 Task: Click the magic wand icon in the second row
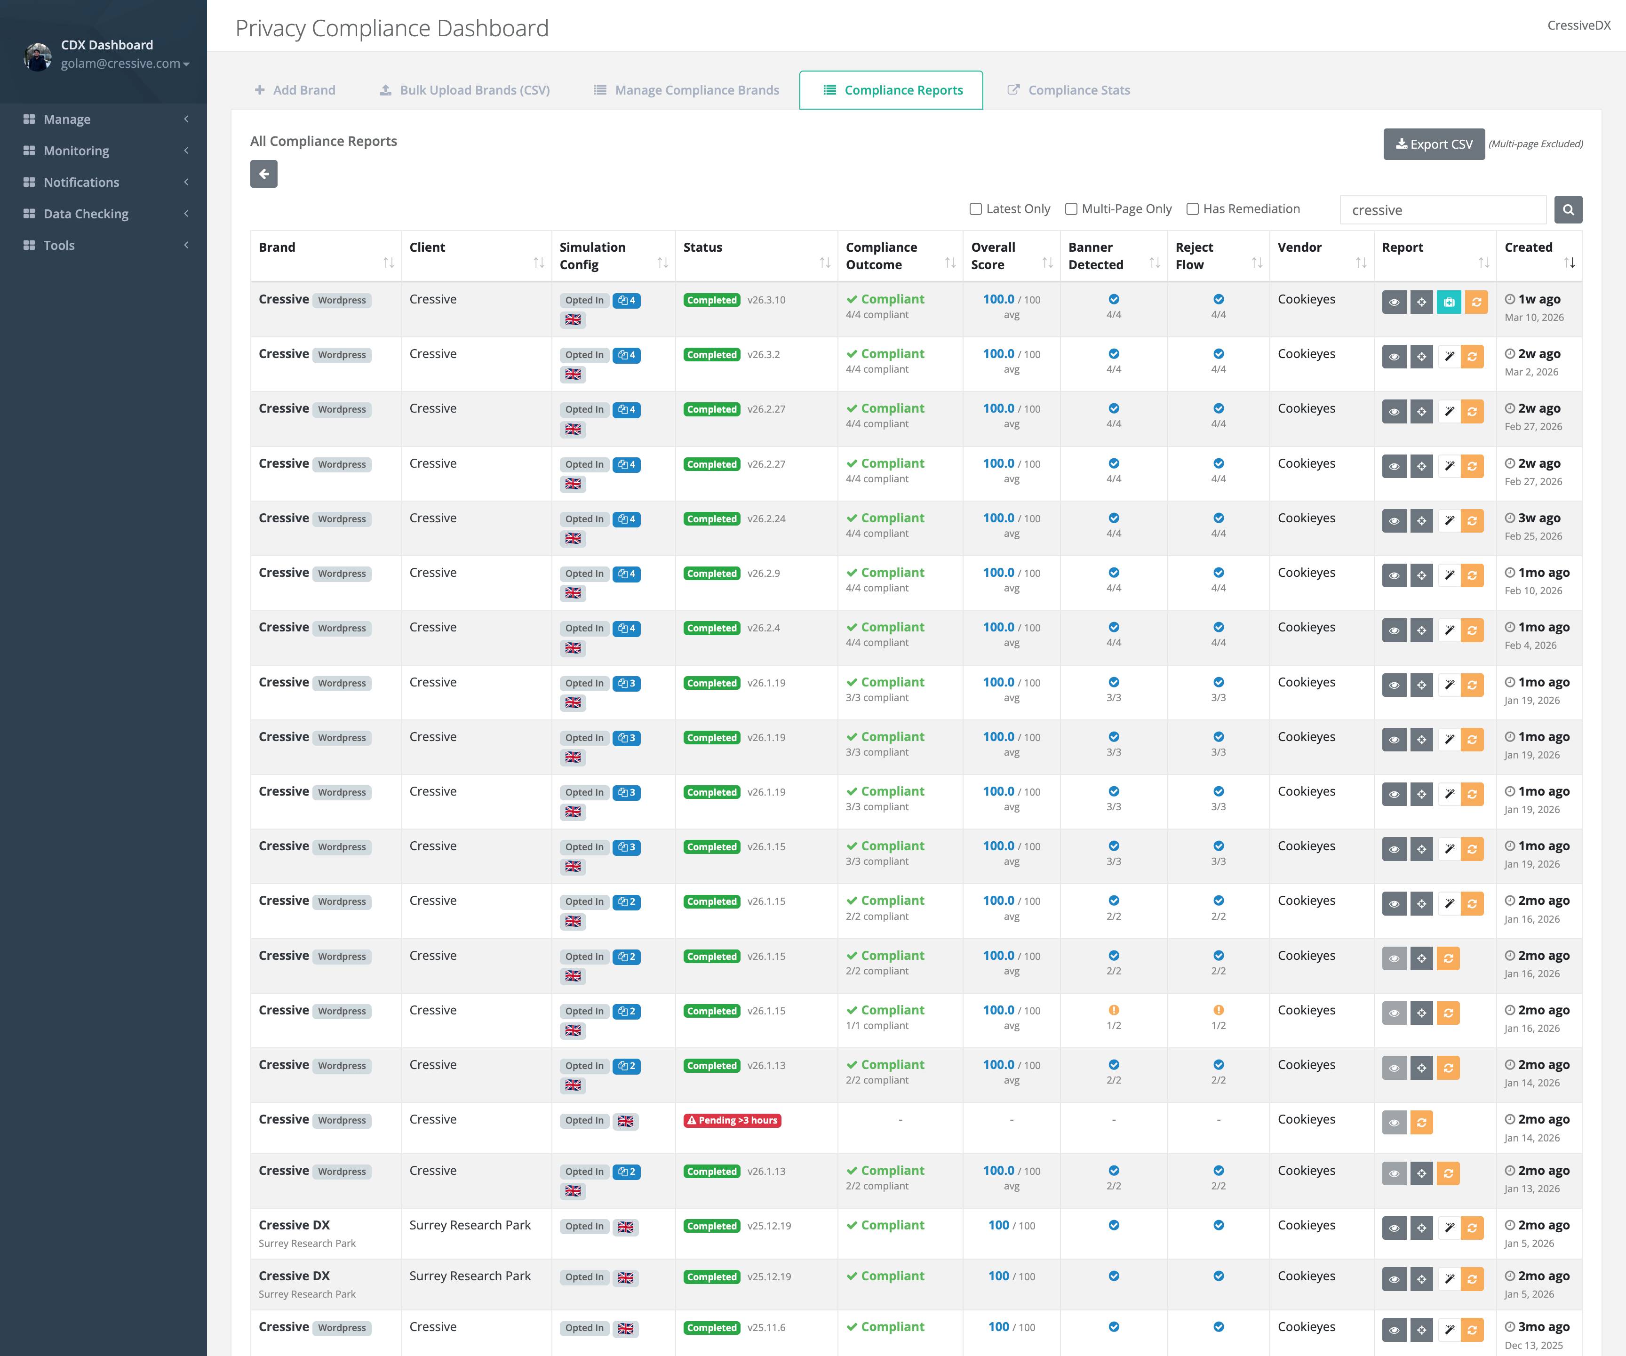tap(1450, 356)
